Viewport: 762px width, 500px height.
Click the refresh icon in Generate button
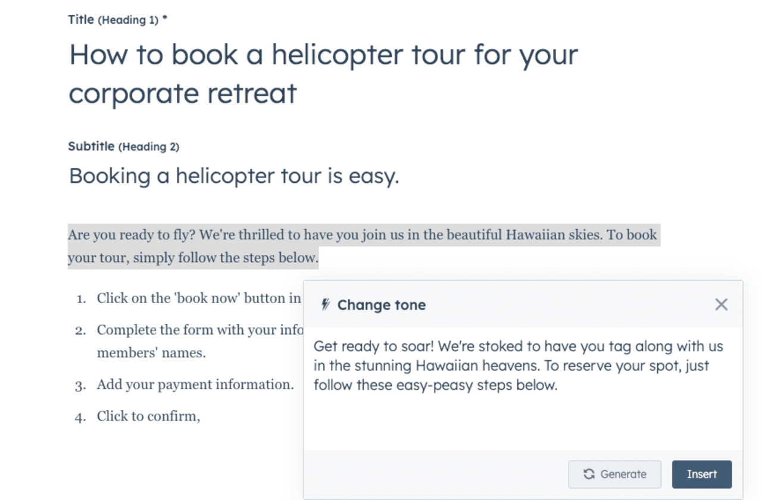(x=589, y=474)
